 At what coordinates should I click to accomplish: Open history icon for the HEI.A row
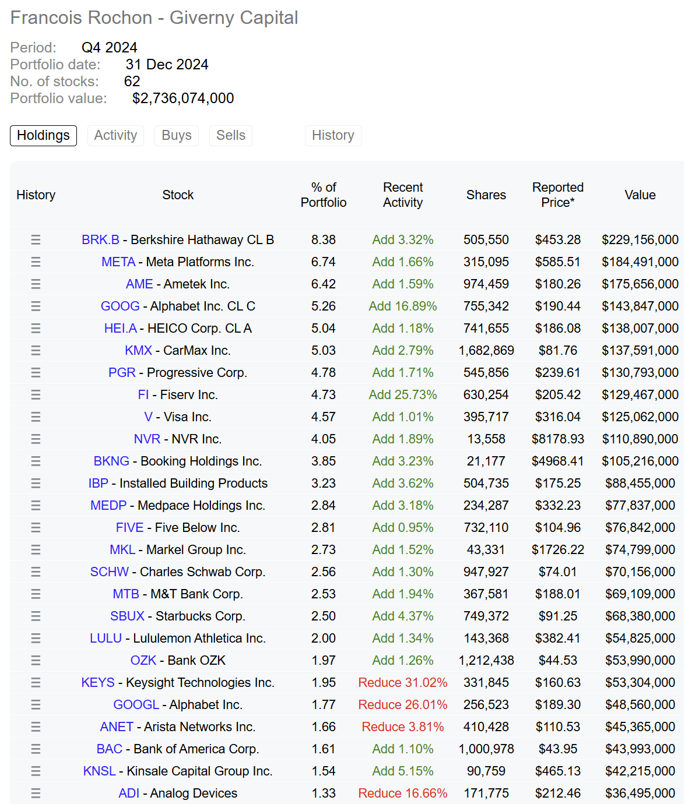pyautogui.click(x=36, y=328)
